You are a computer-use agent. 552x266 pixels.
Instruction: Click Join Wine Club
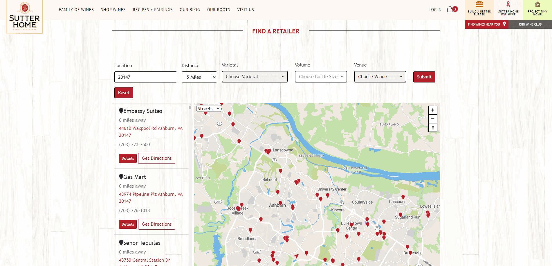click(530, 24)
